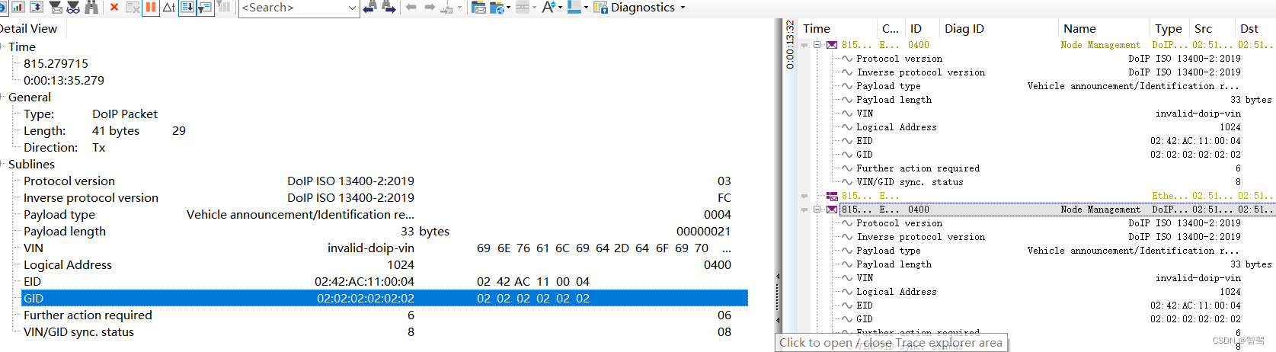Click the folder-with-globe configuration icon
Viewport: 1276px width, 352px height.
pos(497,7)
